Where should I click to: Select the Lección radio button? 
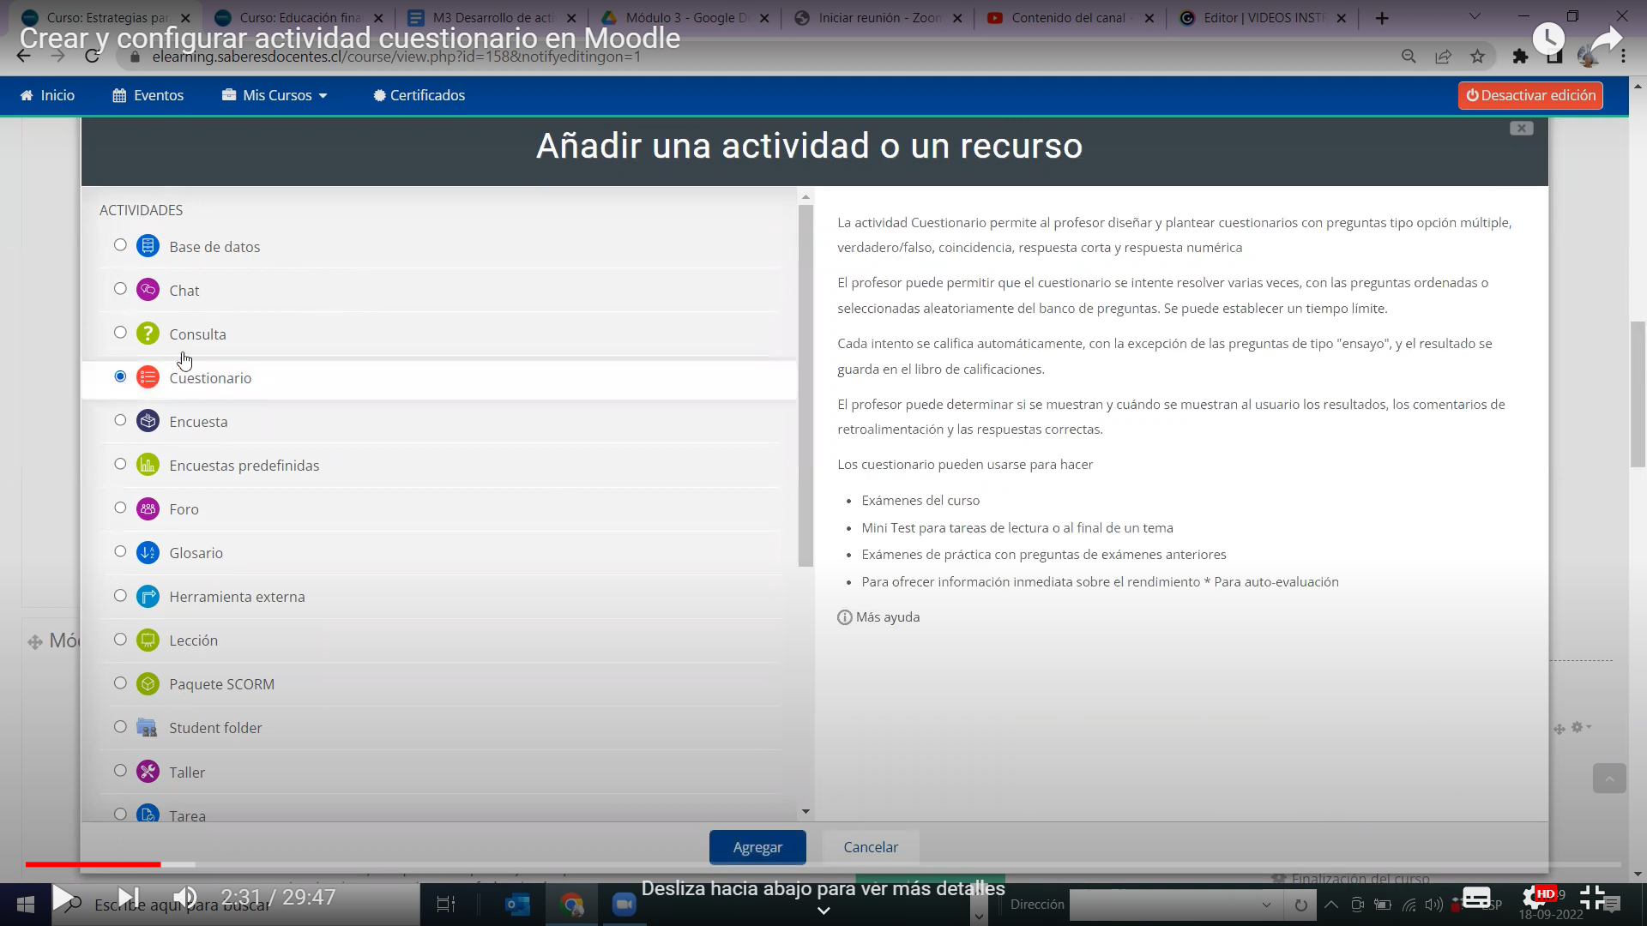pos(120,639)
